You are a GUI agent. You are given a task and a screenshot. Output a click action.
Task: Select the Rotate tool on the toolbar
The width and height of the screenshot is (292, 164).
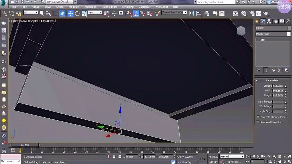pyautogui.click(x=78, y=13)
